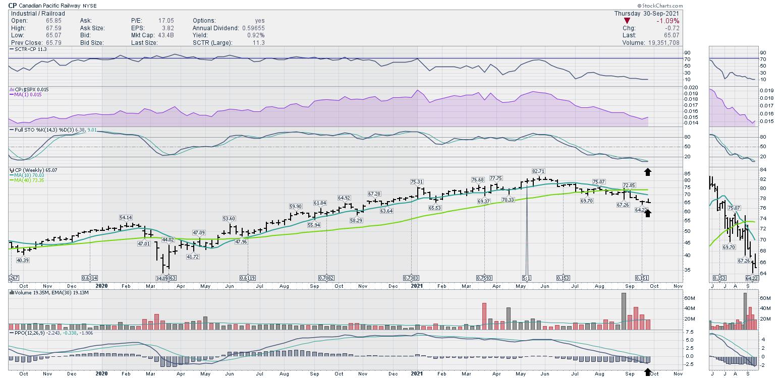Click the teal MA(10) legend line marker
Image resolution: width=782 pixels, height=378 pixels.
pyautogui.click(x=12, y=175)
